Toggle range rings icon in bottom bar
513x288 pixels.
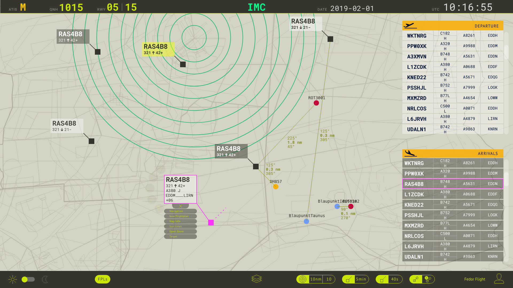303,279
